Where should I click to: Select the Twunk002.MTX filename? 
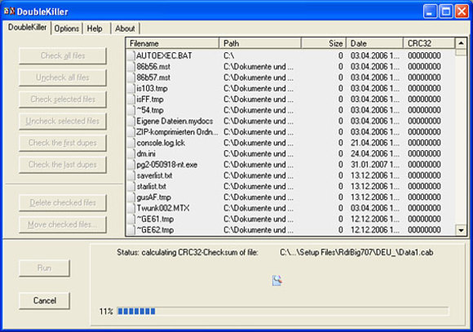point(163,208)
